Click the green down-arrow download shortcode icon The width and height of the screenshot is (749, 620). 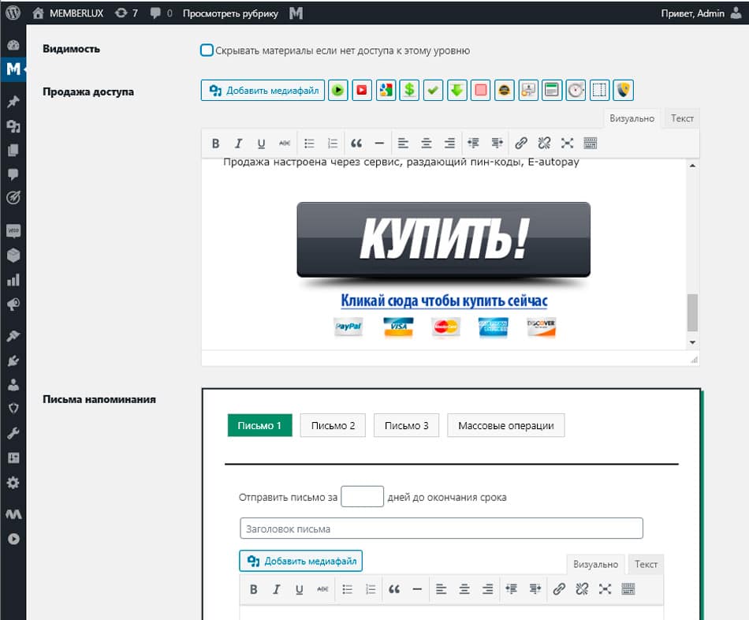pos(456,90)
